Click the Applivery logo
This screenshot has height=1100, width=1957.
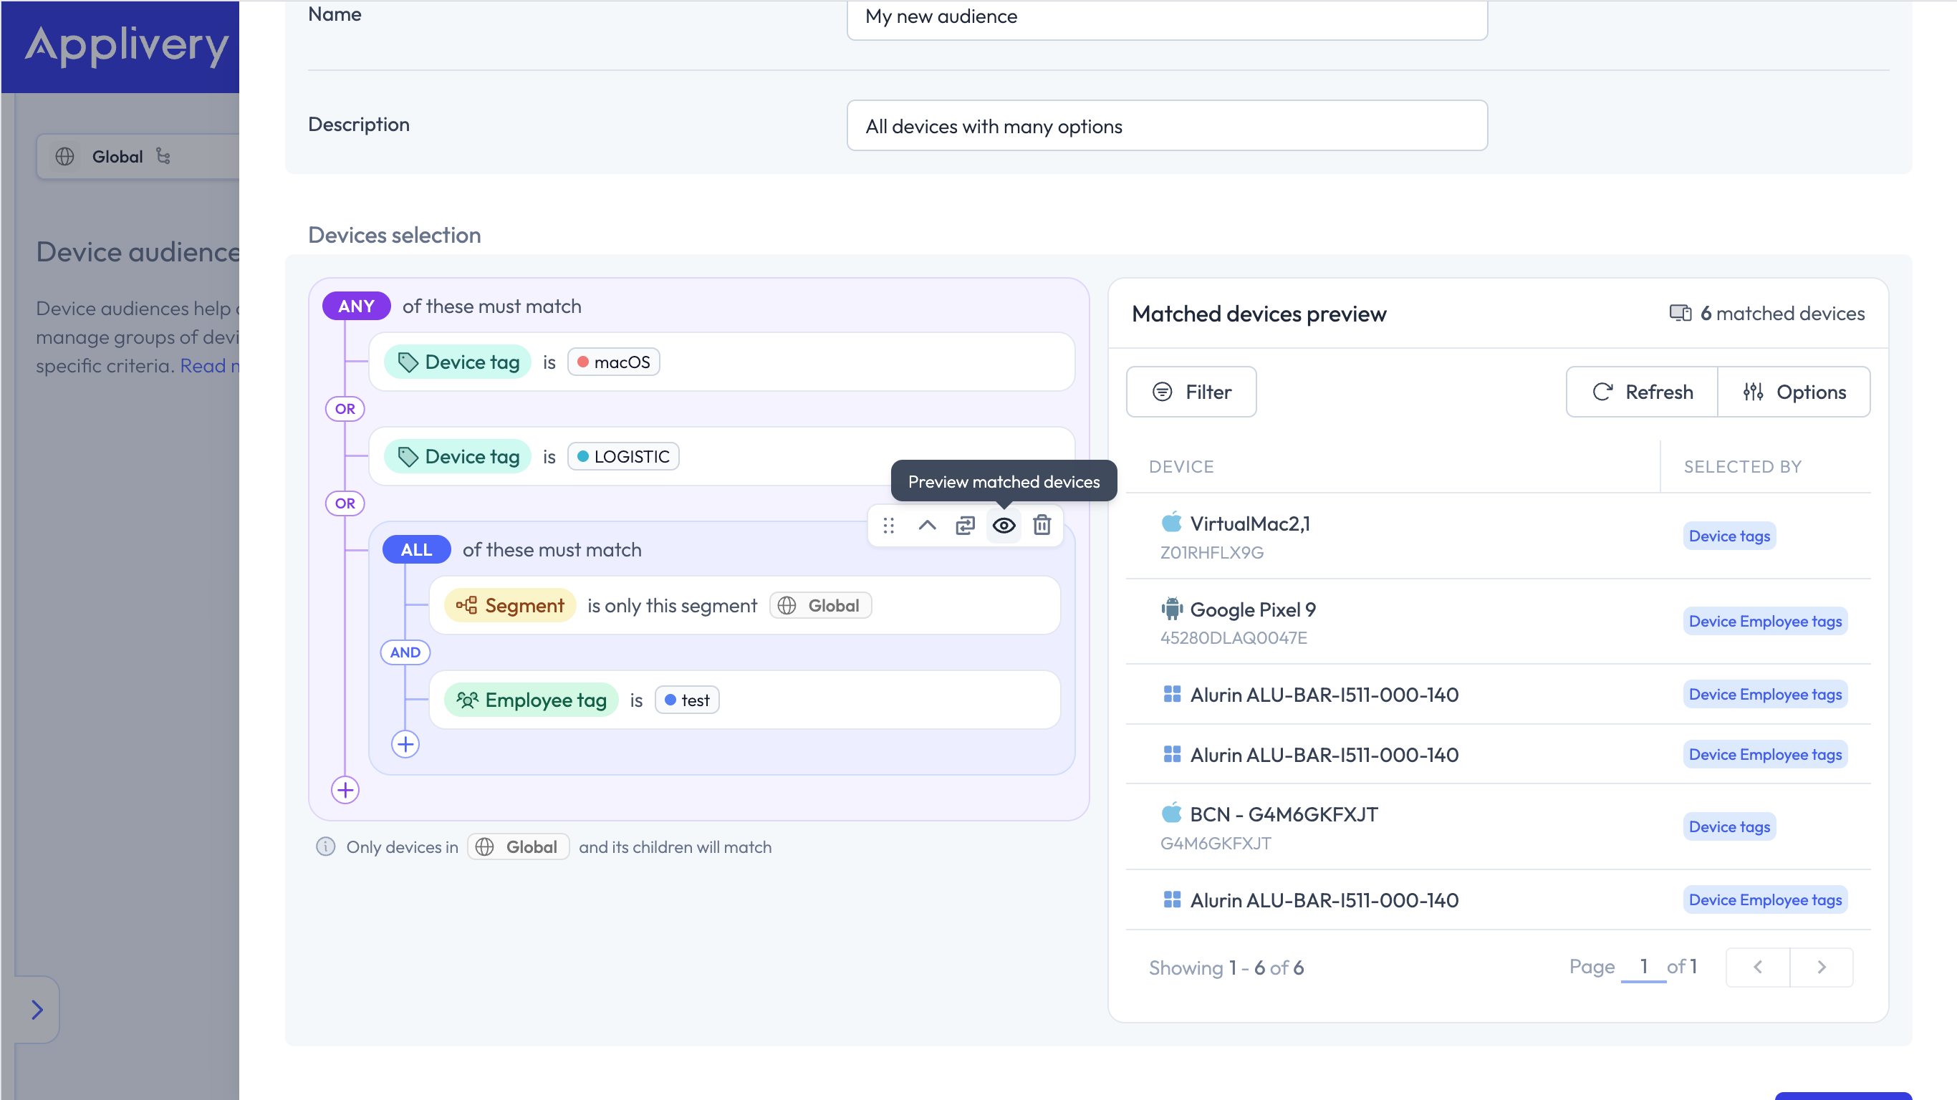pyautogui.click(x=126, y=46)
